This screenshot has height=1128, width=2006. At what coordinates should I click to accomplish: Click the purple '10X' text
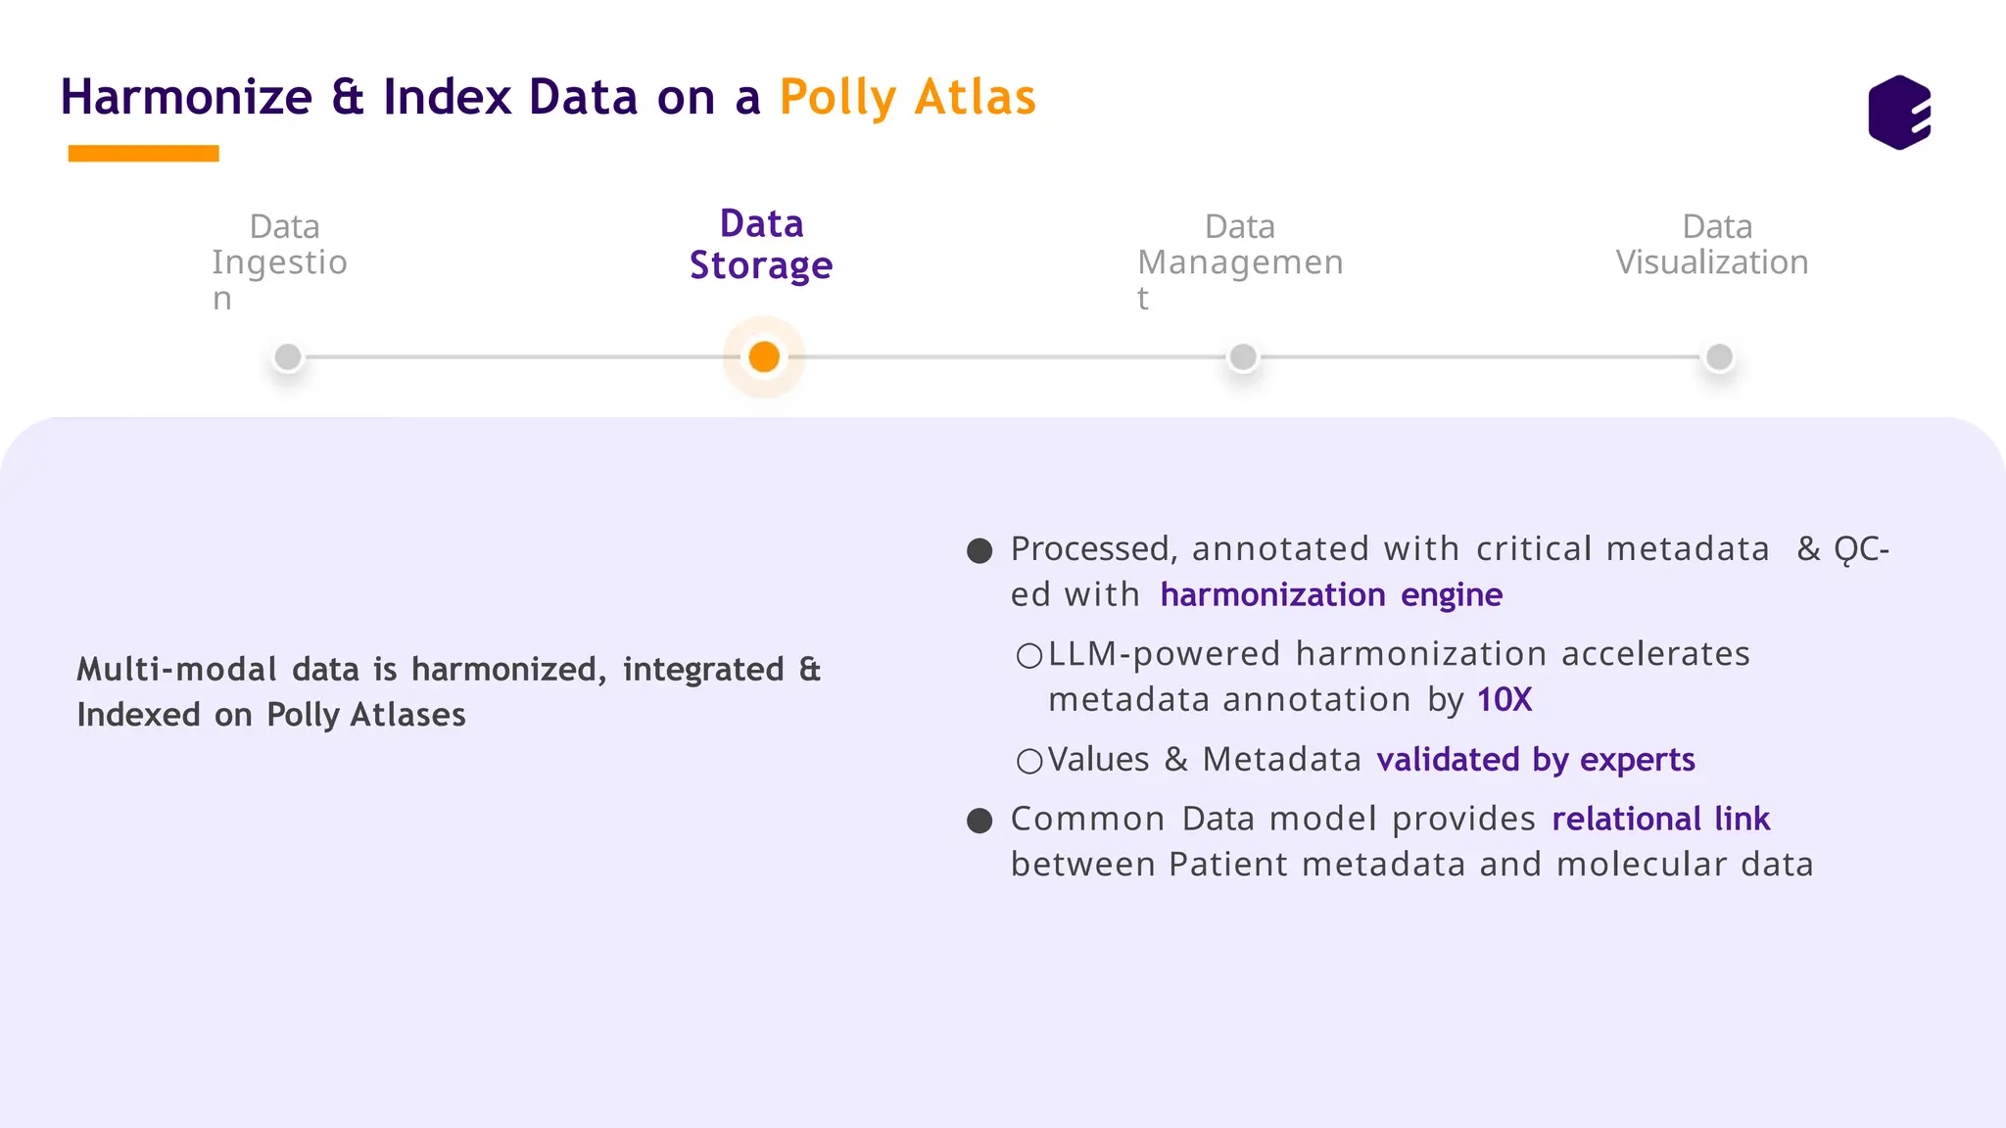click(x=1504, y=700)
